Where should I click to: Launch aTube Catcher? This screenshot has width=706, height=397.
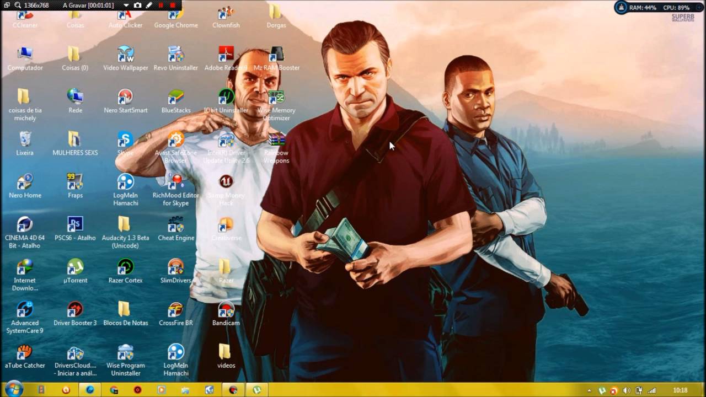25,356
